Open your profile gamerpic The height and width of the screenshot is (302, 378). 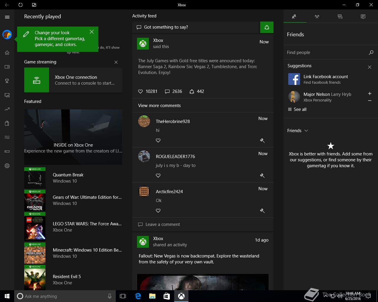pyautogui.click(x=7, y=35)
